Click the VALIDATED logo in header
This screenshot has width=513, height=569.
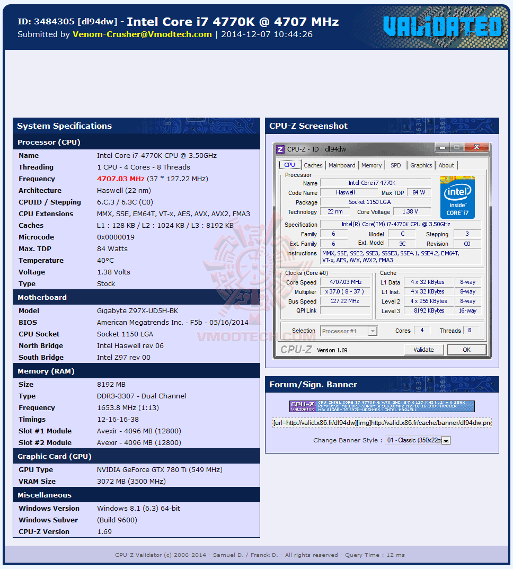pyautogui.click(x=442, y=26)
